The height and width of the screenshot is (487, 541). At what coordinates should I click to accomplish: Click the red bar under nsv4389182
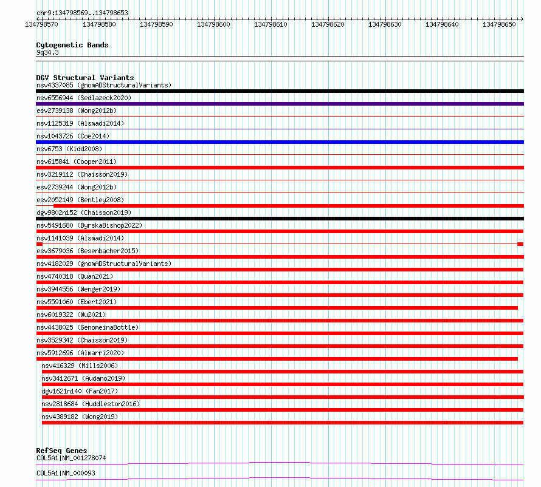(x=283, y=423)
